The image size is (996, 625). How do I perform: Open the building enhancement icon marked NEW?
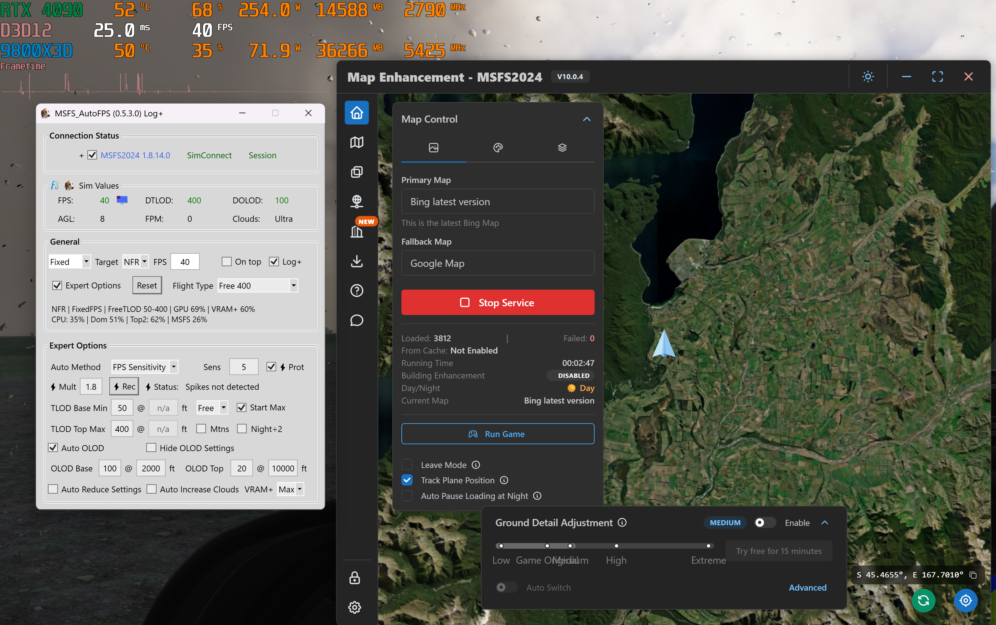pos(357,231)
